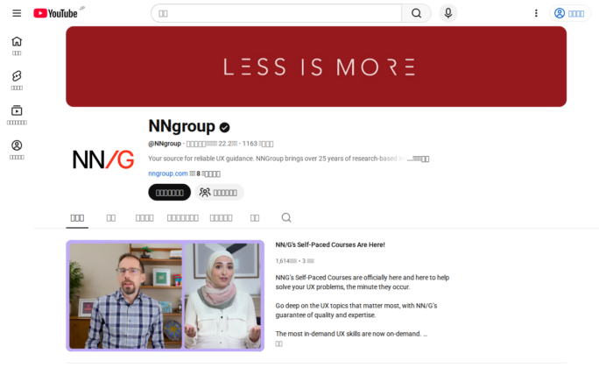Screen dimensions: 599x375
Task: Click in the search text field
Action: pos(276,13)
